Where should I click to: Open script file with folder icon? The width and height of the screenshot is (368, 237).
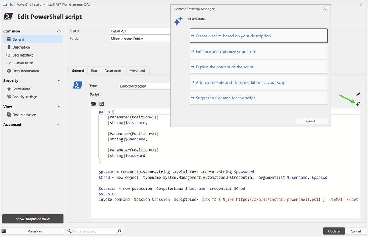(x=93, y=104)
